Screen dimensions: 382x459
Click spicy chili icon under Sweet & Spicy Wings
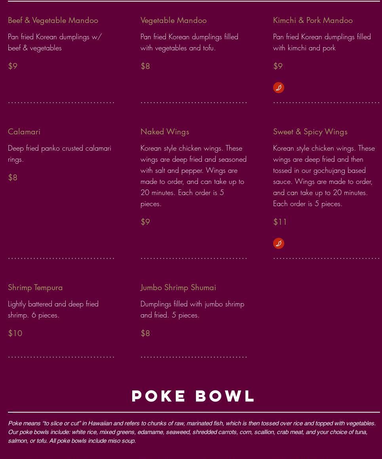click(x=279, y=243)
